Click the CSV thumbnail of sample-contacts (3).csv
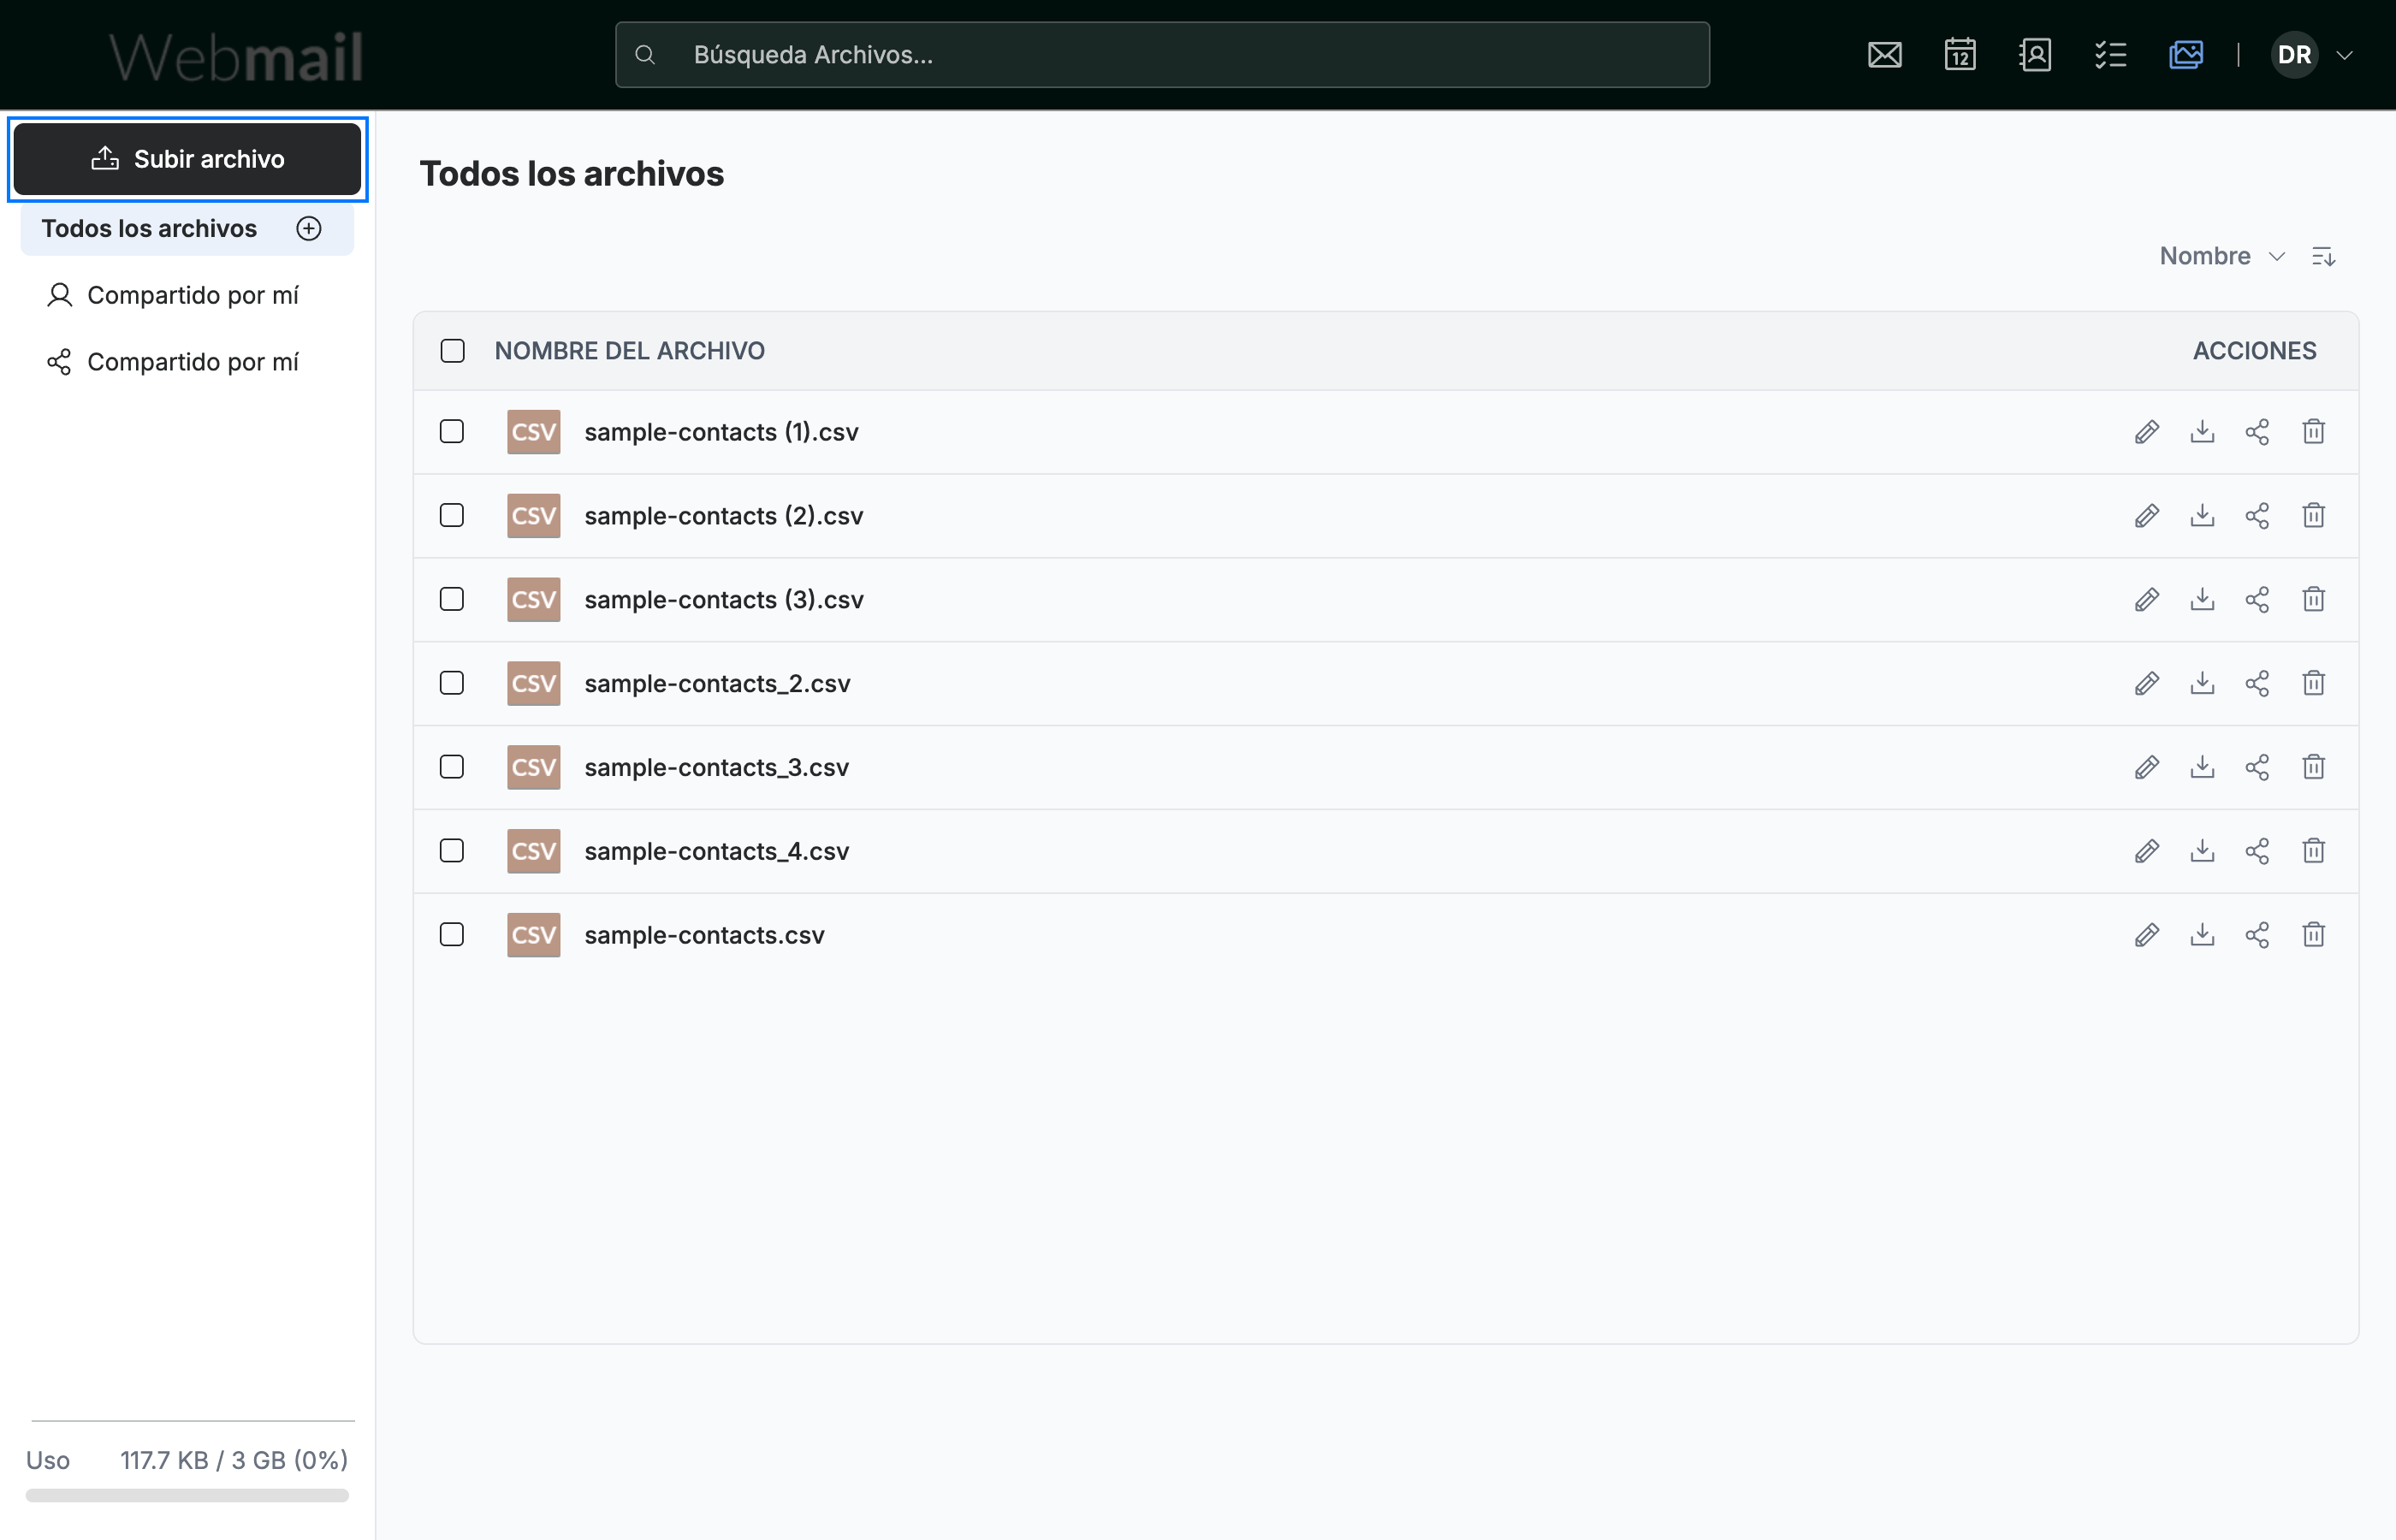The width and height of the screenshot is (2396, 1540). (533, 600)
